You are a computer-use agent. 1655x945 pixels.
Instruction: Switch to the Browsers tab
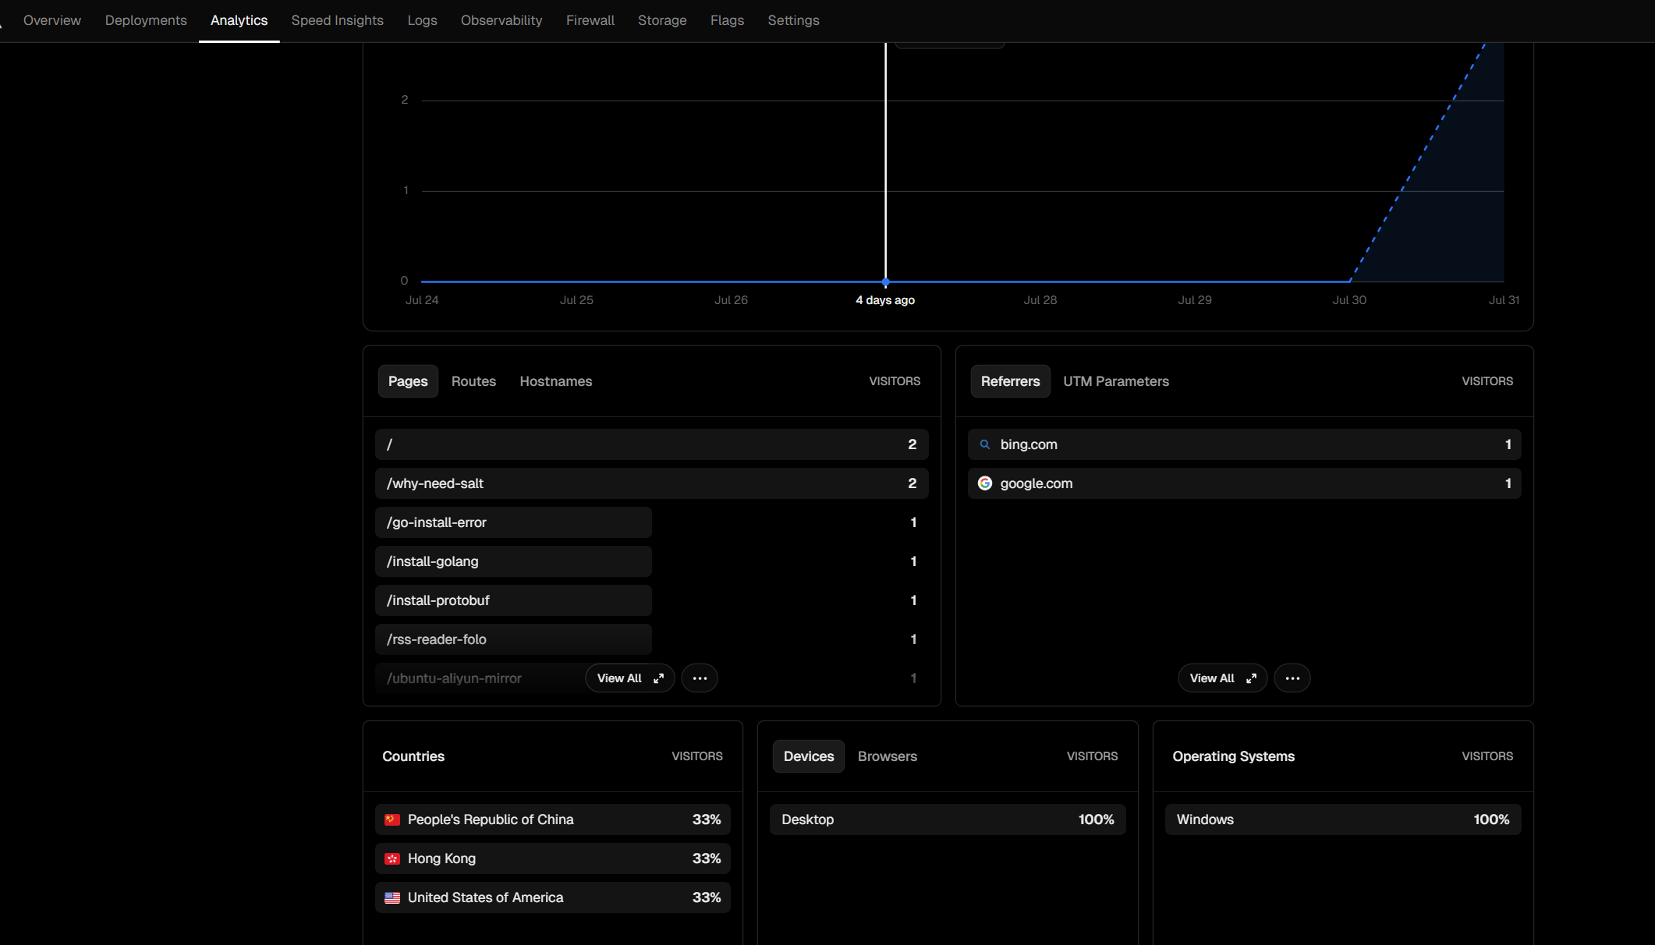888,756
